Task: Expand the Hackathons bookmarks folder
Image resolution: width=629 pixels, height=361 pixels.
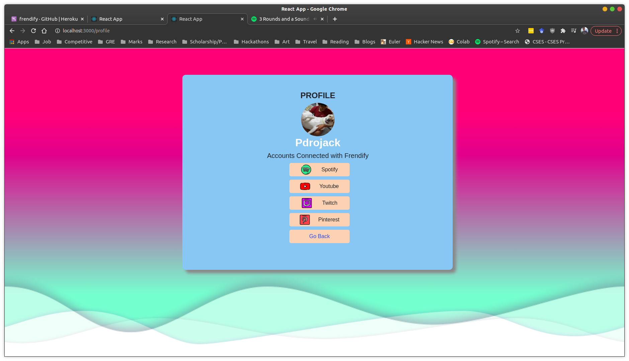Action: click(x=251, y=42)
